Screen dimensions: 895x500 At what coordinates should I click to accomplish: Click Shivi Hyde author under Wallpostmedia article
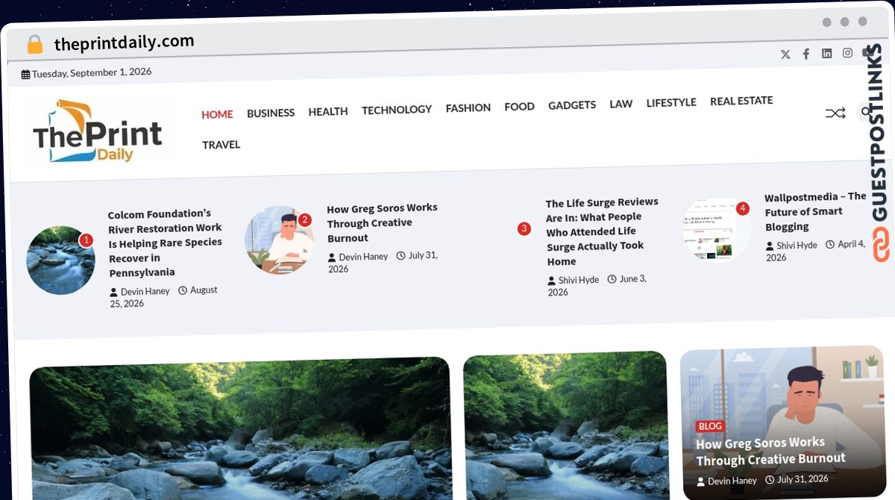coord(791,246)
